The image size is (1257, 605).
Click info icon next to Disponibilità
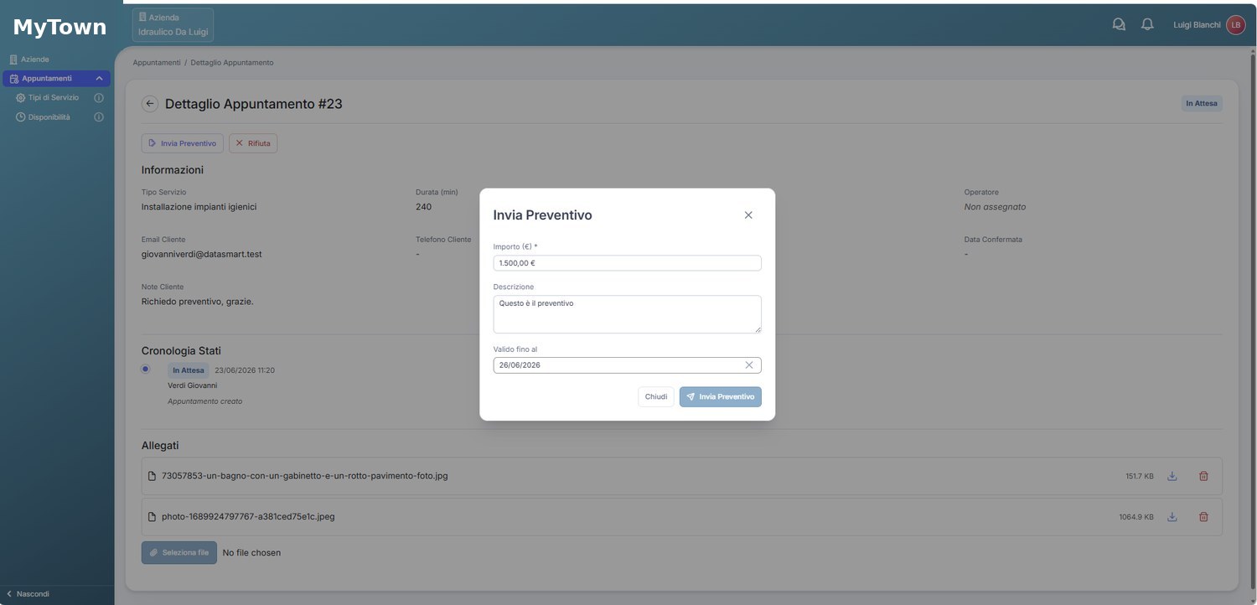point(99,117)
